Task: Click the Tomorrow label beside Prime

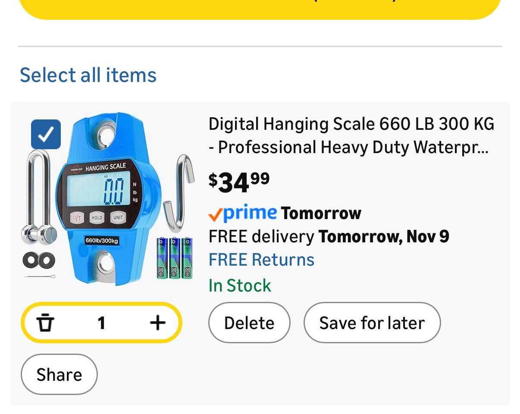Action: coord(321,213)
